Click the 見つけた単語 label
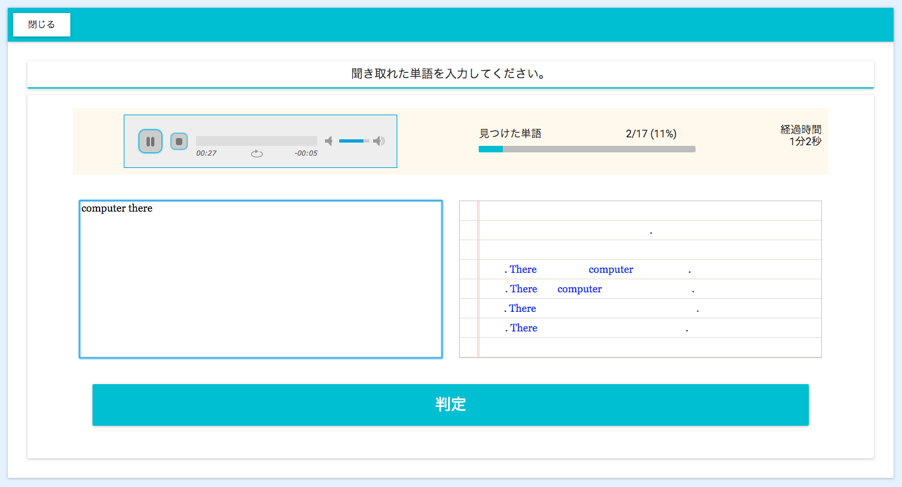This screenshot has height=487, width=902. (x=511, y=133)
